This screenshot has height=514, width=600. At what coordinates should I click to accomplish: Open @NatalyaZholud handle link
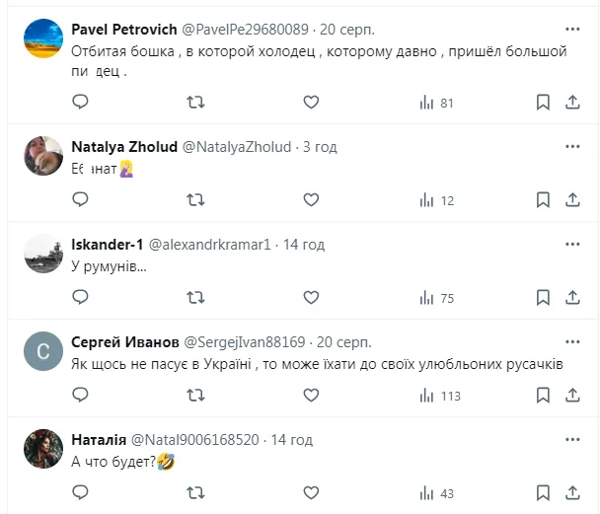pos(237,146)
